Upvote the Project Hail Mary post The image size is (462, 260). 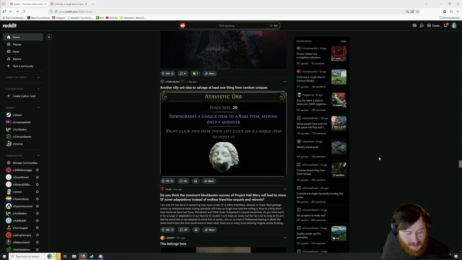pyautogui.click(x=163, y=230)
